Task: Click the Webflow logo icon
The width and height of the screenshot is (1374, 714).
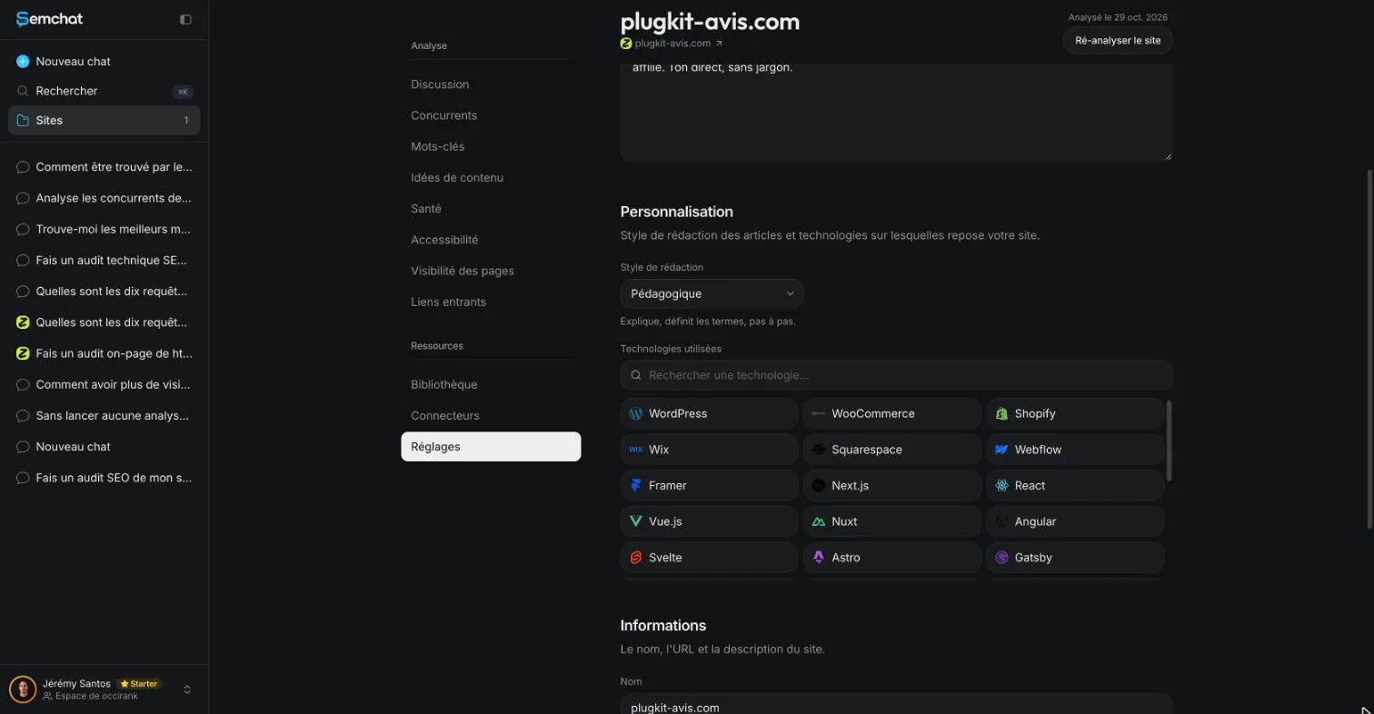Action: tap(1001, 450)
